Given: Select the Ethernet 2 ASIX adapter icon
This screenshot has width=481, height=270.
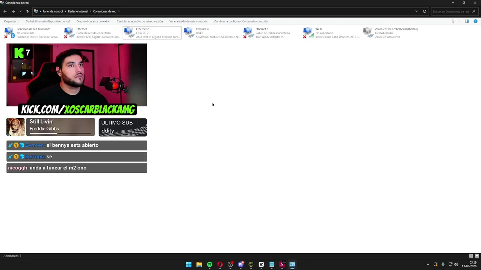Looking at the screenshot, I should (129, 33).
